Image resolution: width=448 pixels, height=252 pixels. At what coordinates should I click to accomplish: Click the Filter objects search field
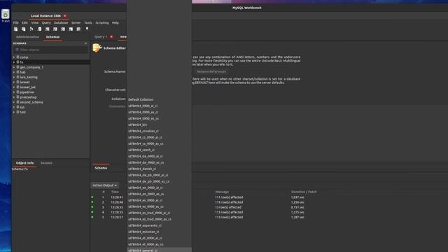point(50,50)
